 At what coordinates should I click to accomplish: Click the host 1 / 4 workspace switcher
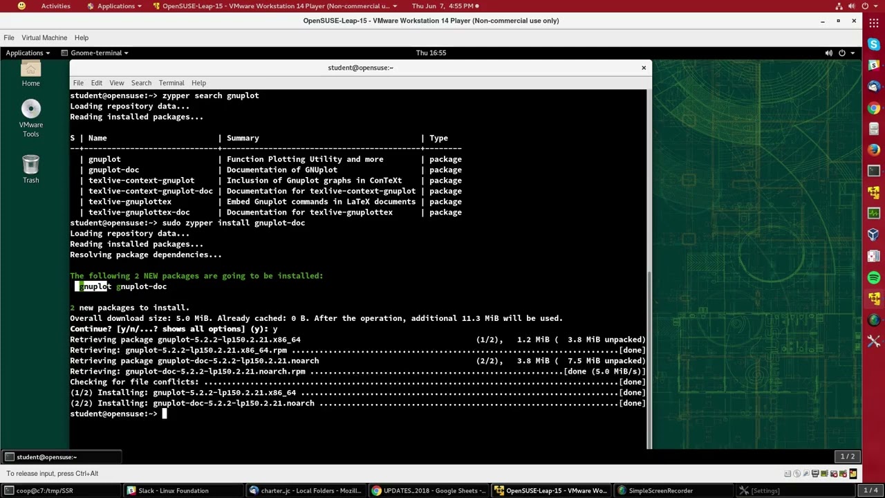pyautogui.click(x=871, y=490)
